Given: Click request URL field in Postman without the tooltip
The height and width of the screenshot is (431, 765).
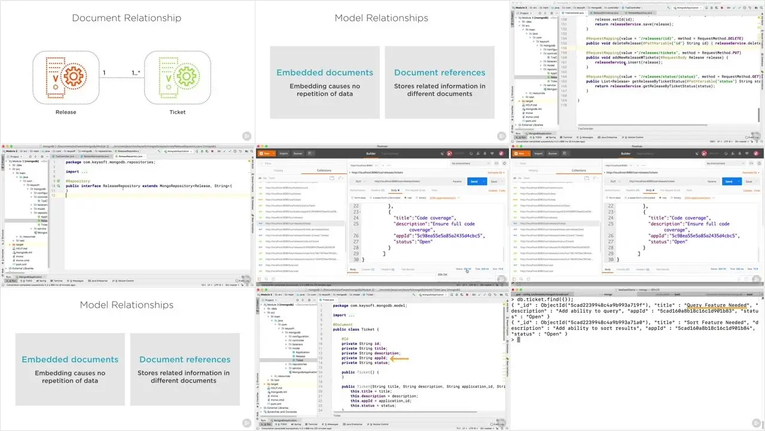Looking at the screenshot, I should coord(665,181).
